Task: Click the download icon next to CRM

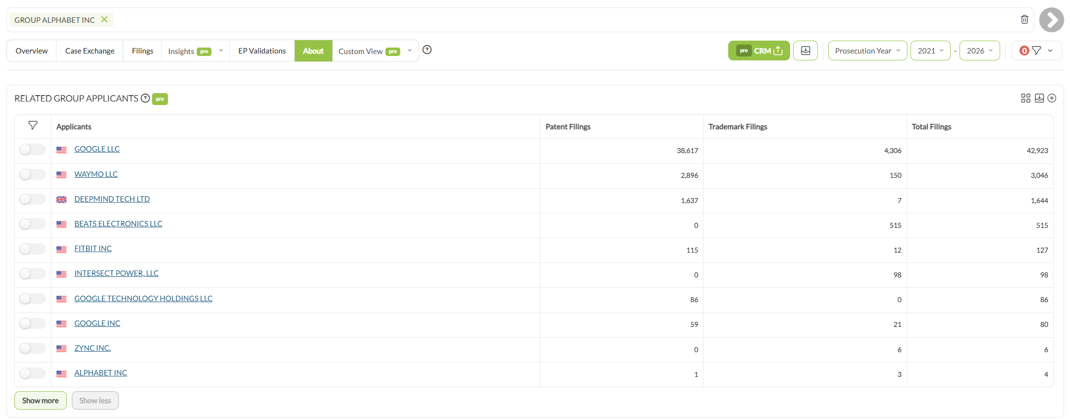Action: tap(805, 51)
